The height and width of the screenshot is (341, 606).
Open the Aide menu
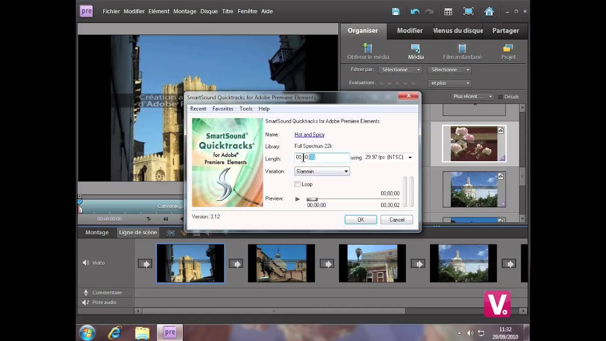click(267, 11)
